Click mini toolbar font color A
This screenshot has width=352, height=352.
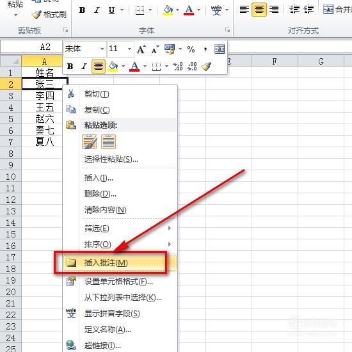(134, 66)
